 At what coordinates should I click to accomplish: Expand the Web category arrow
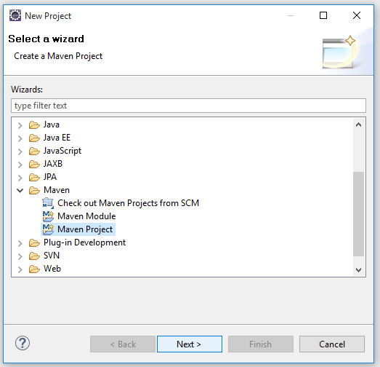click(20, 269)
